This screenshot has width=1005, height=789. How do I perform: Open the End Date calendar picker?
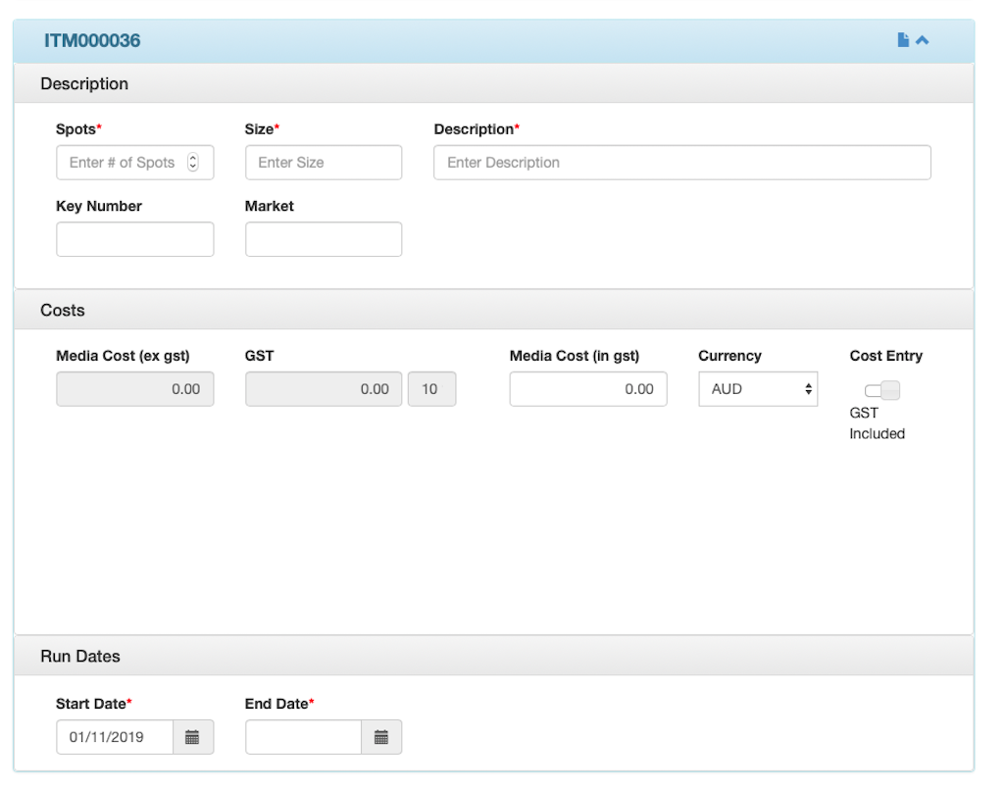click(x=381, y=737)
